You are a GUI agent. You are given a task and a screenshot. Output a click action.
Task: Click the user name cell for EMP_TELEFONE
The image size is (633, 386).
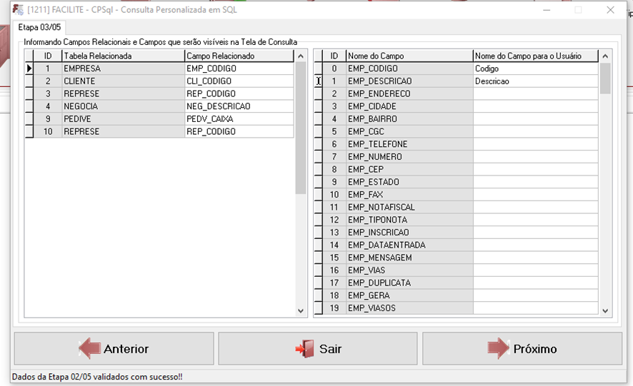(535, 144)
